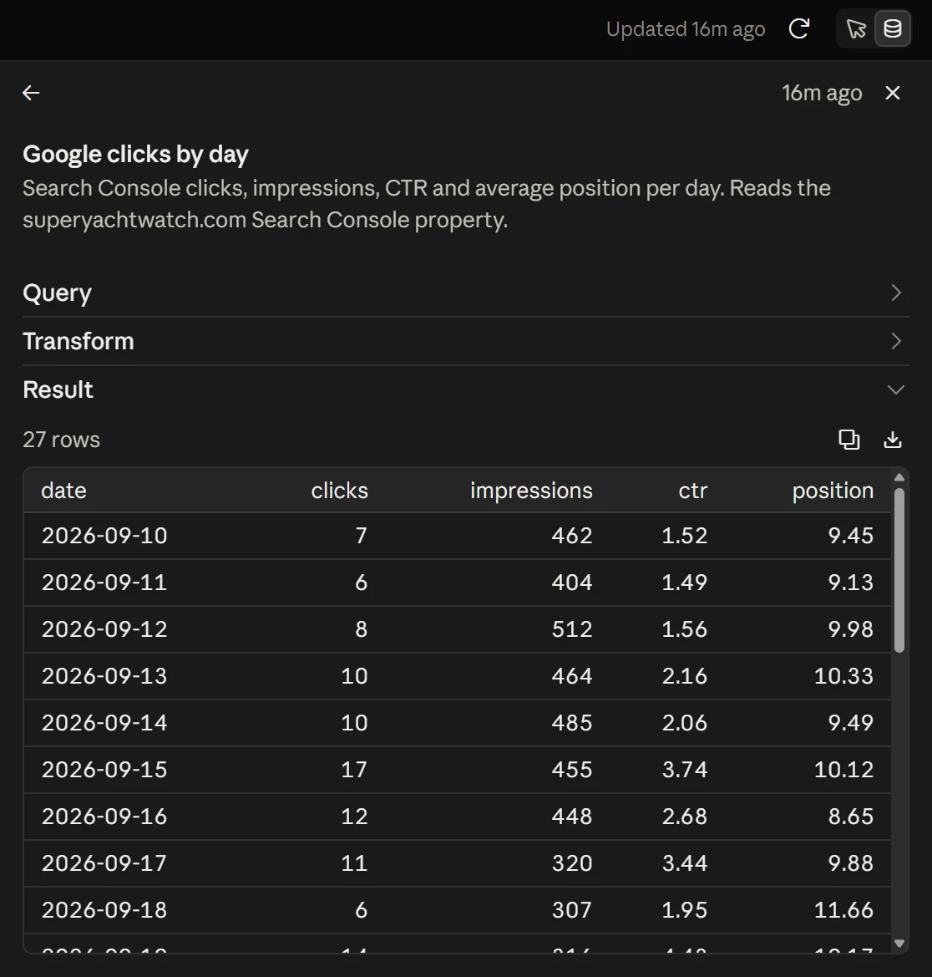Viewport: 932px width, 977px height.
Task: Click the table scrollbar down arrow
Action: (899, 944)
